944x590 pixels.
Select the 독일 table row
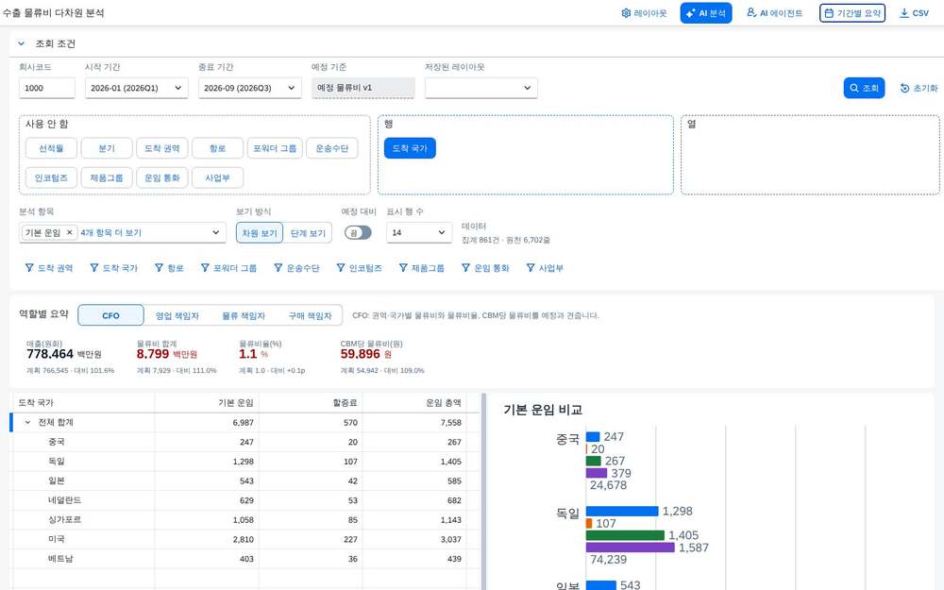[x=246, y=462]
